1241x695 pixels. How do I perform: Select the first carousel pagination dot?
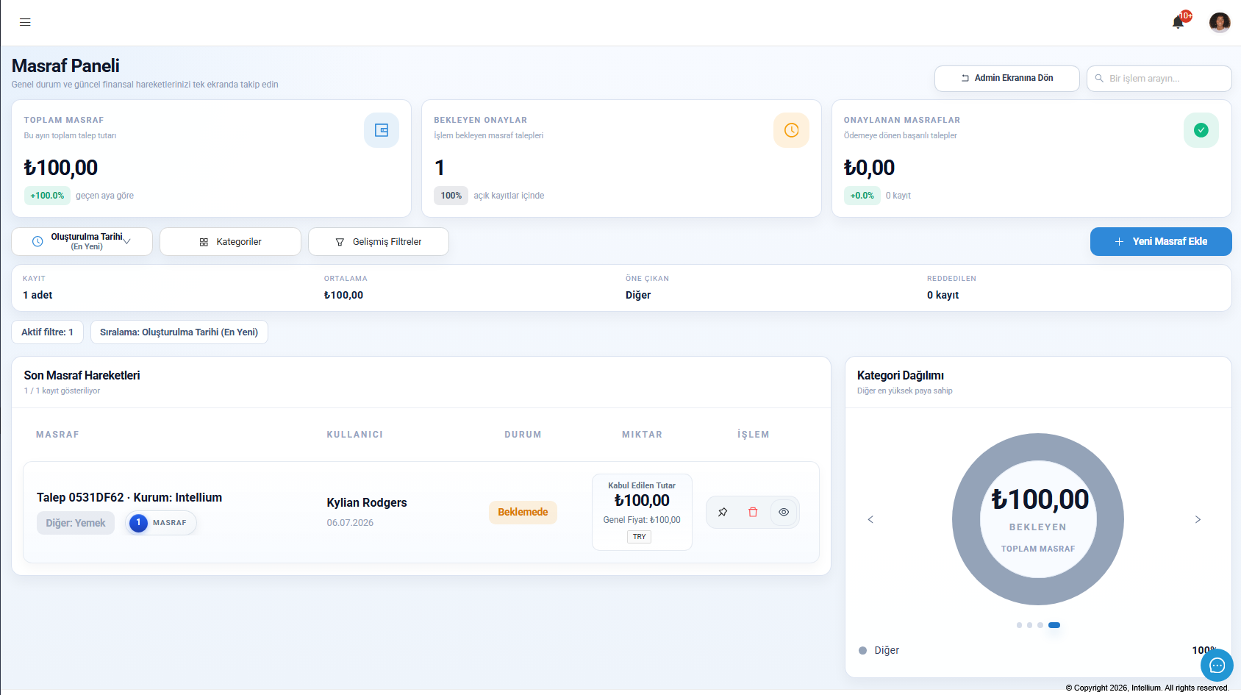coord(1019,625)
